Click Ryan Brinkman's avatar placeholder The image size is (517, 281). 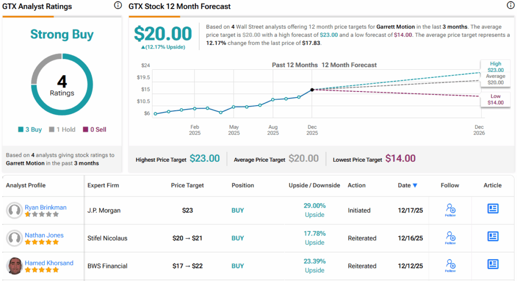pyautogui.click(x=14, y=210)
